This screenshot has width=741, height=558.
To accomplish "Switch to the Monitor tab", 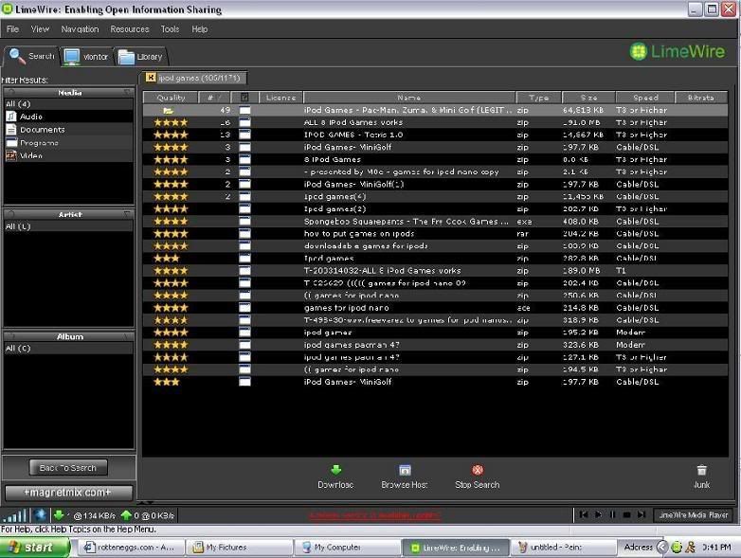I will tap(86, 57).
